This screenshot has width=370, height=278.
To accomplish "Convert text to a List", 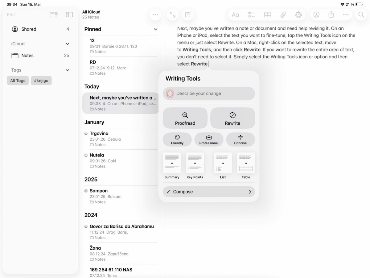I will [x=223, y=166].
